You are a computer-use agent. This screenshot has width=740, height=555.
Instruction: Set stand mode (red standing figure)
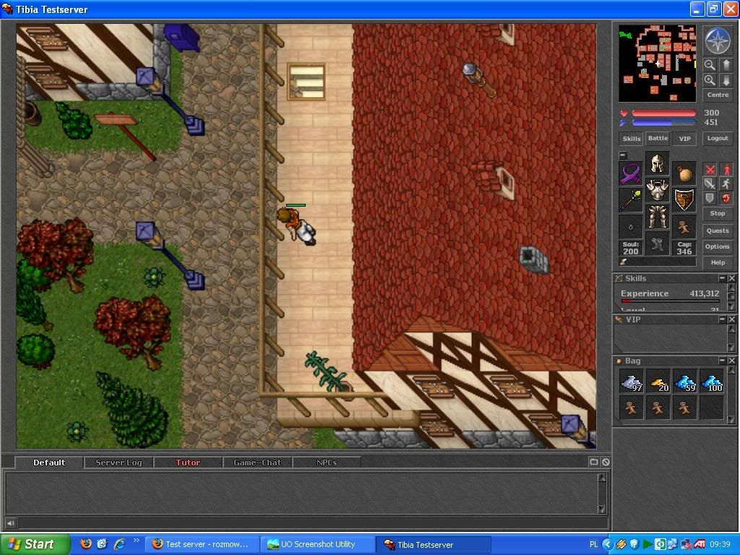point(726,169)
